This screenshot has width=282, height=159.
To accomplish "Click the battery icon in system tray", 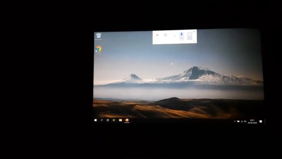I will [238, 121].
